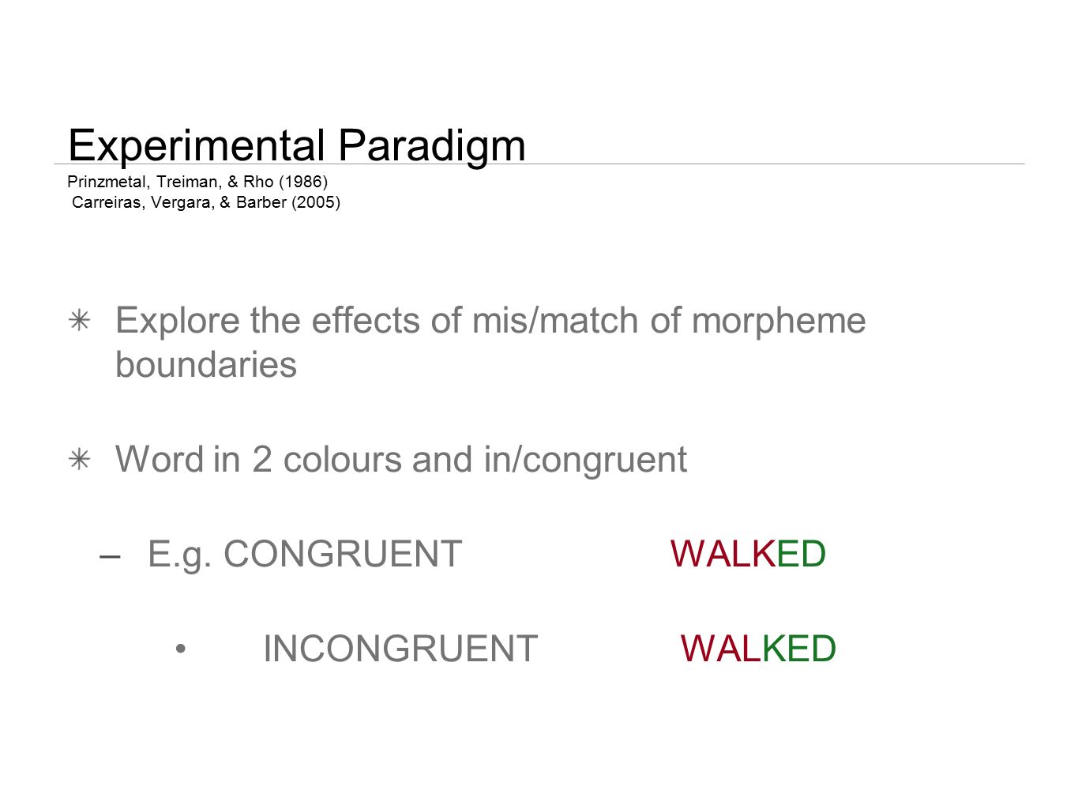
Task: Click the red WALK part of congruent example
Action: pos(723,554)
